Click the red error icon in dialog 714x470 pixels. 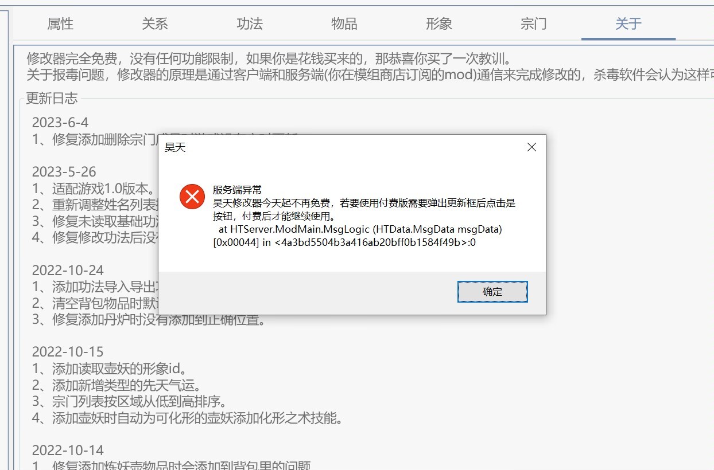pos(192,197)
